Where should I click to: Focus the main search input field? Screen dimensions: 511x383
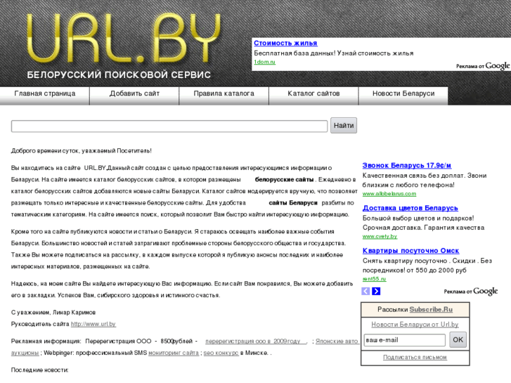pos(169,126)
